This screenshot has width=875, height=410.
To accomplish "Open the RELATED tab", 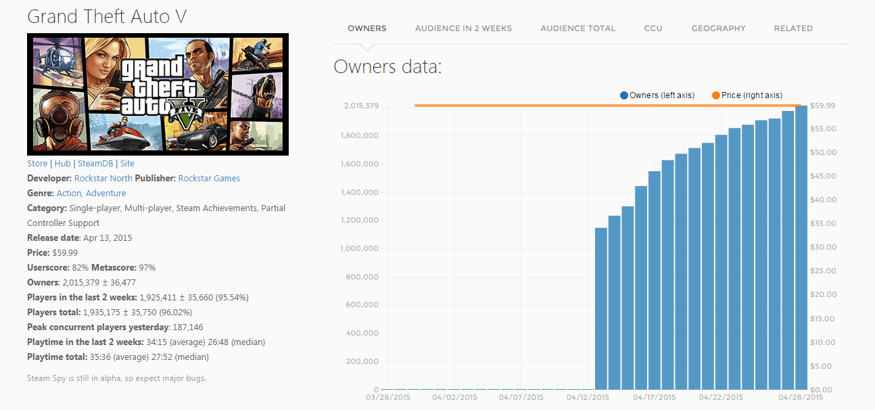I will tap(793, 28).
